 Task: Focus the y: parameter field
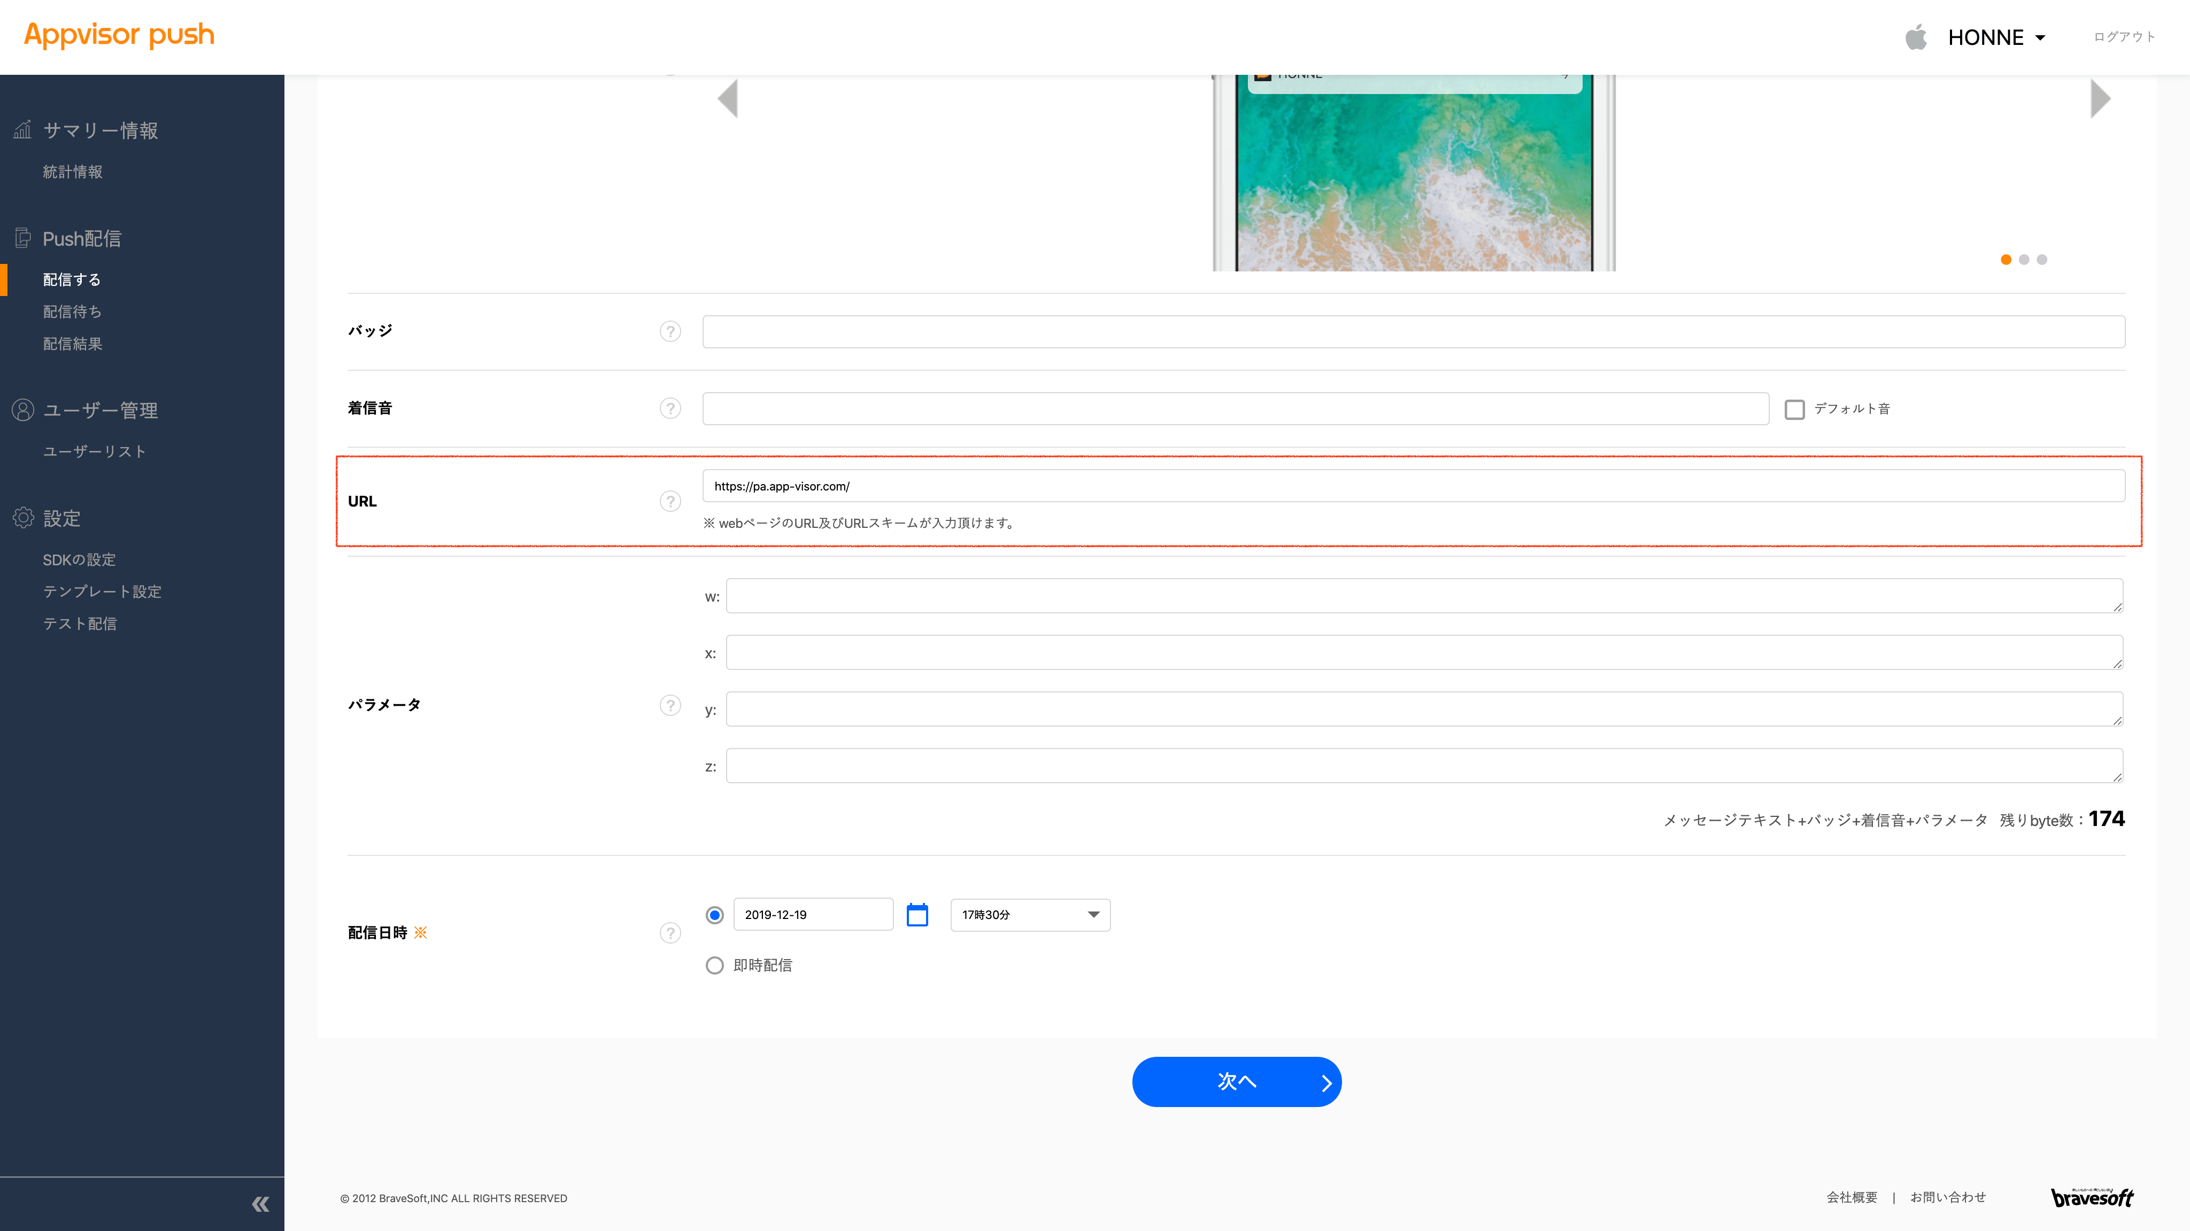tap(1424, 710)
